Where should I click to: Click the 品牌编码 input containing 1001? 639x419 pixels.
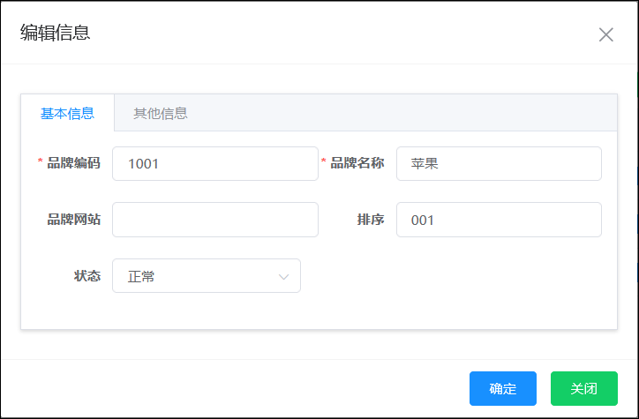click(x=214, y=164)
